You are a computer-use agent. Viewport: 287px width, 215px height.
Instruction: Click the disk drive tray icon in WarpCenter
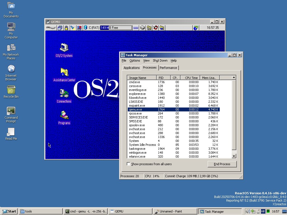[x=143, y=28]
